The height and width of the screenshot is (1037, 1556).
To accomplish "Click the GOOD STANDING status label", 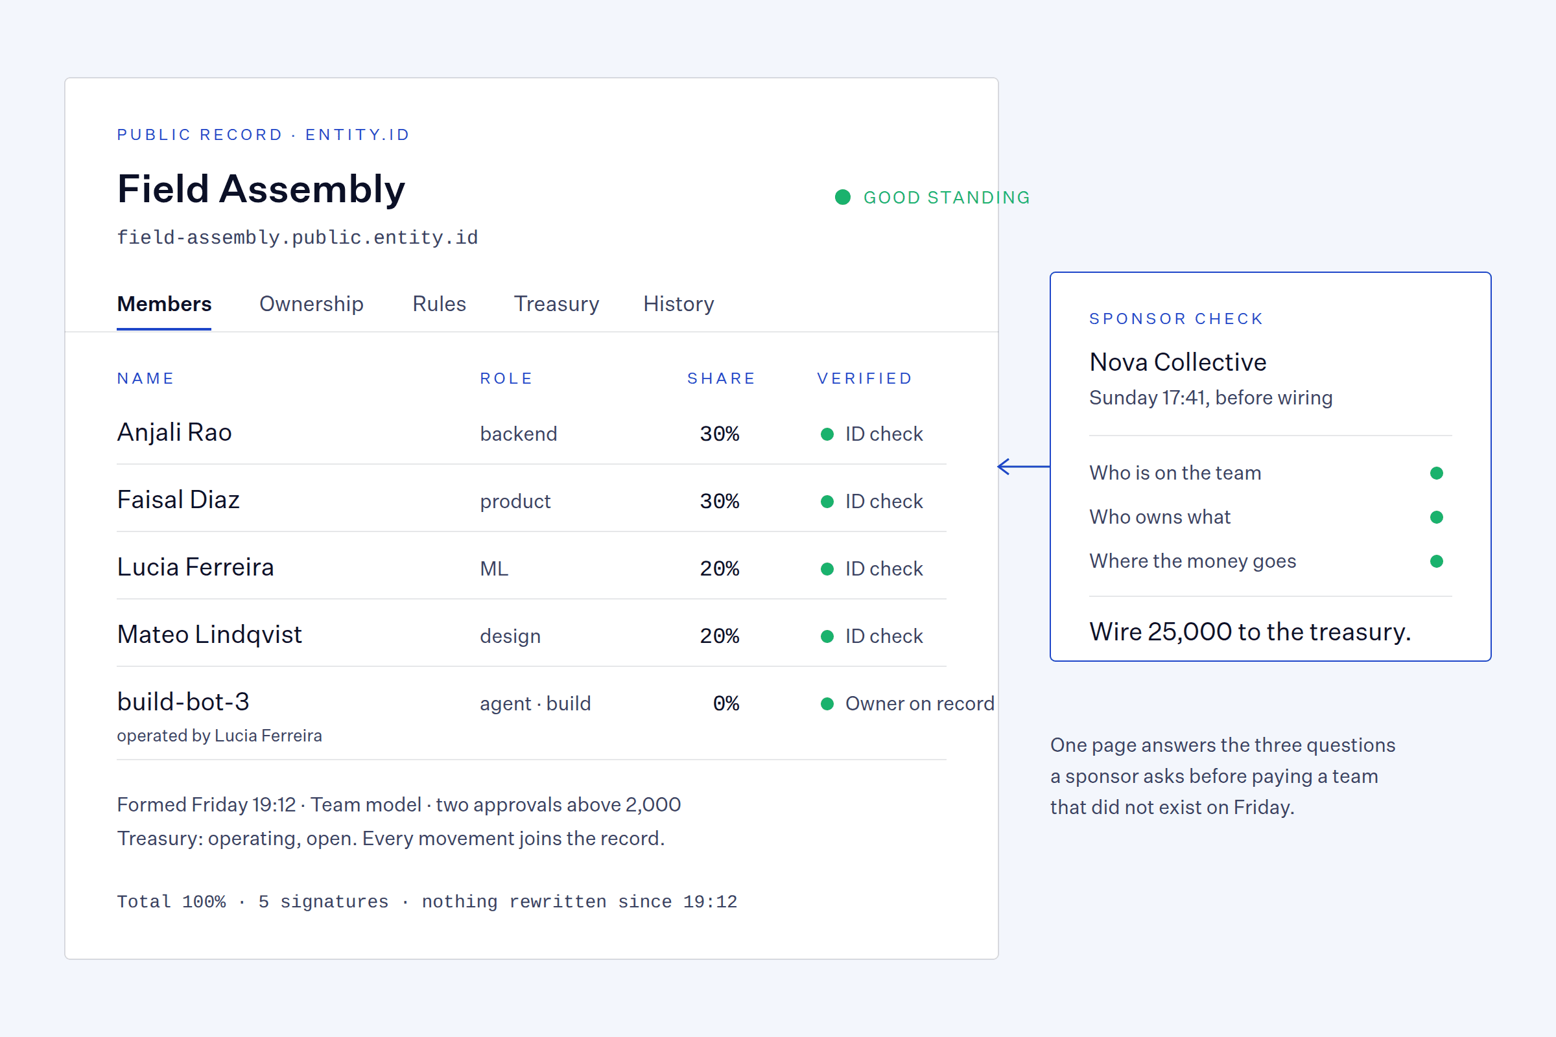I will 947,198.
